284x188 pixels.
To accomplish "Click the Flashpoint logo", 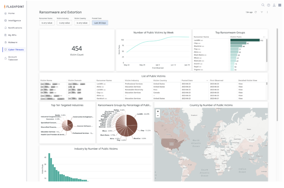I will pos(14,7).
